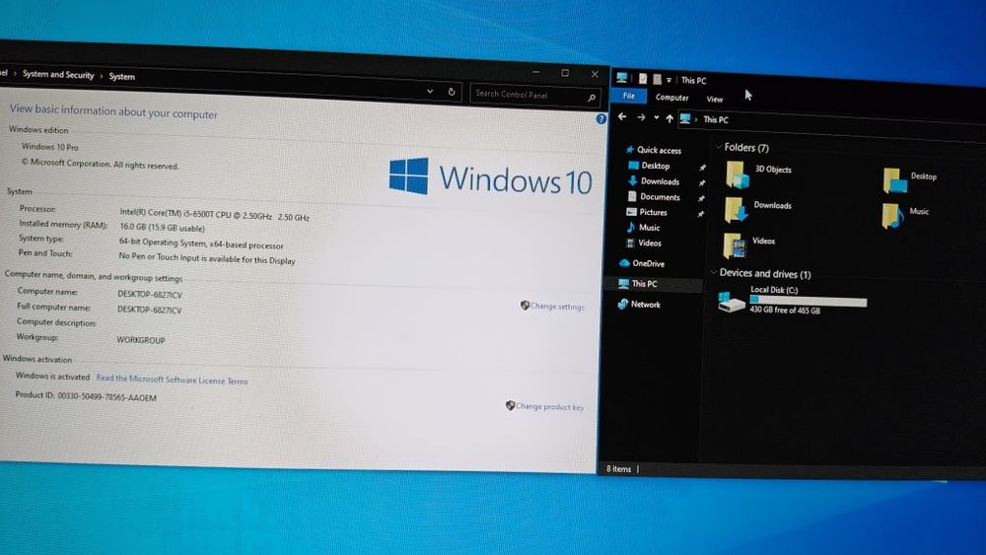Select the Local Disk (C:) drive icon
This screenshot has width=986, height=555.
(x=732, y=301)
